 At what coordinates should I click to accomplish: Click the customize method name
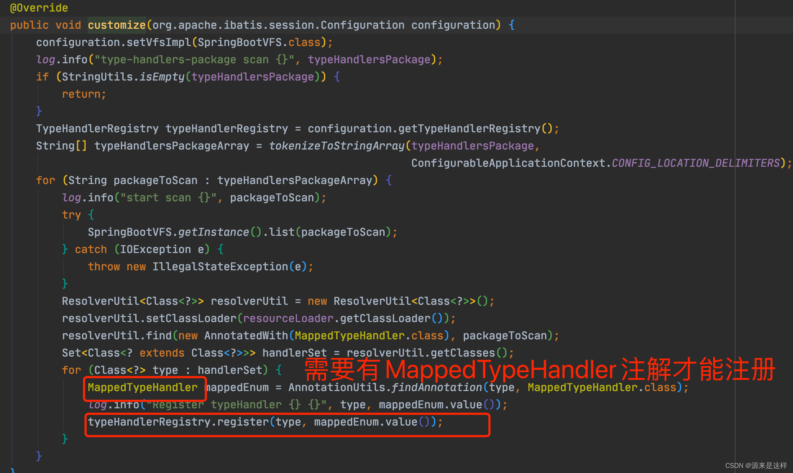tap(116, 25)
